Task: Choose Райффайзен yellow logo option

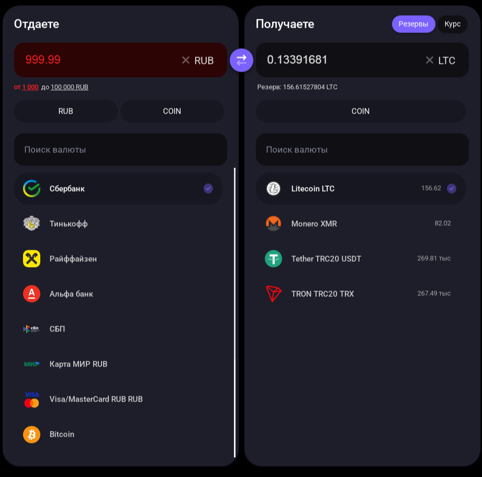Action: [31, 259]
